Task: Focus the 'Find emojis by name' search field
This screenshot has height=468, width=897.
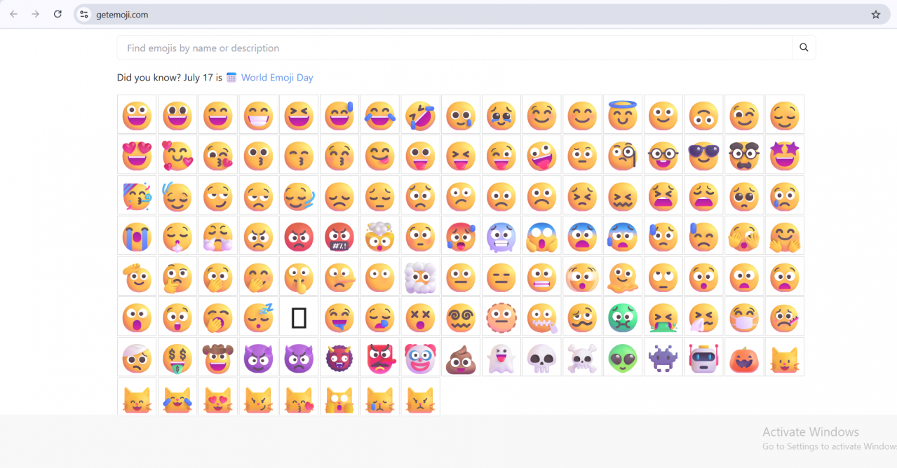Action: [x=454, y=48]
